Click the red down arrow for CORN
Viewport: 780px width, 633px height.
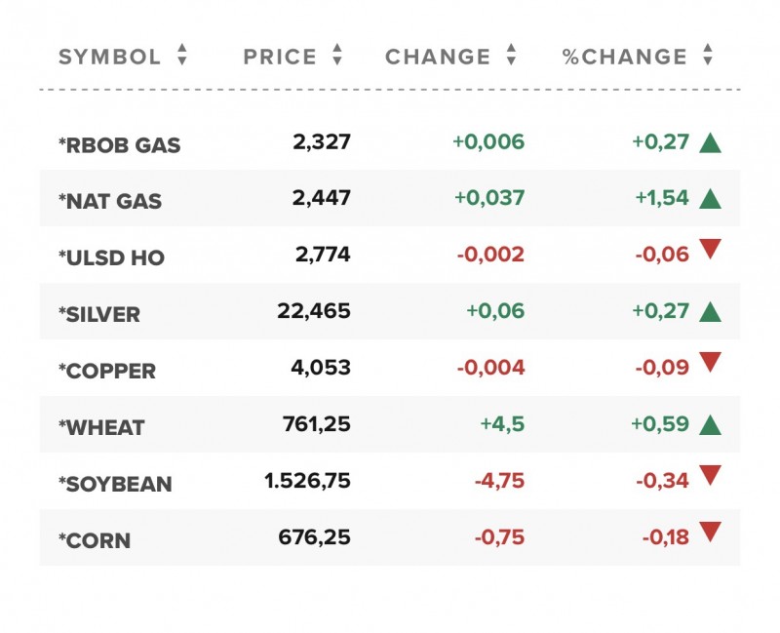coord(710,533)
